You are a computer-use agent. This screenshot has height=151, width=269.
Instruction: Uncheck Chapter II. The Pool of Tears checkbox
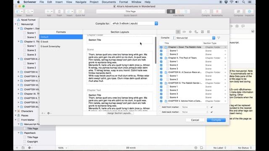[161, 58]
